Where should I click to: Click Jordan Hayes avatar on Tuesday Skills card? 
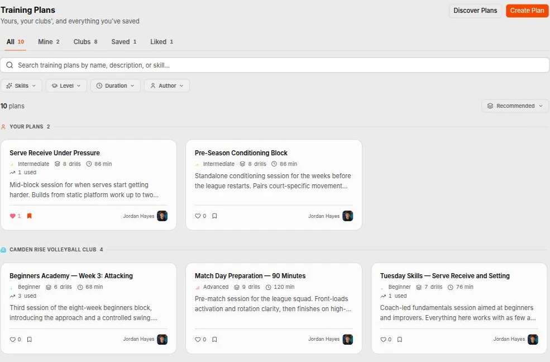(533, 340)
